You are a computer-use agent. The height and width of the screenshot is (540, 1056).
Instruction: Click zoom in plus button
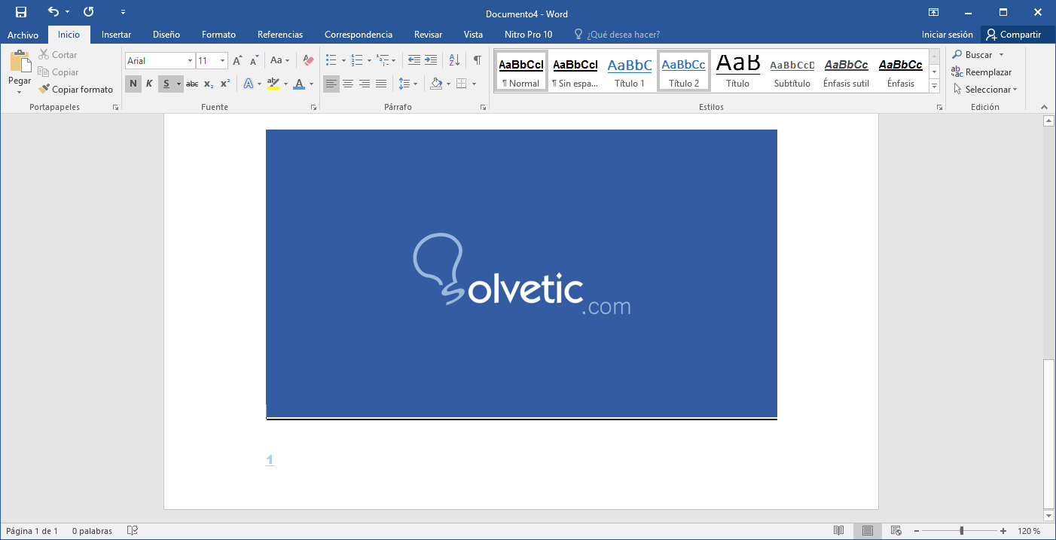(x=1003, y=531)
